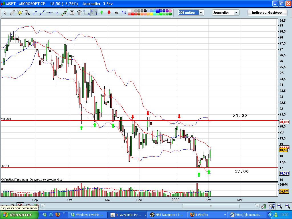Click the 20,993 horizontal line value

tap(6, 119)
